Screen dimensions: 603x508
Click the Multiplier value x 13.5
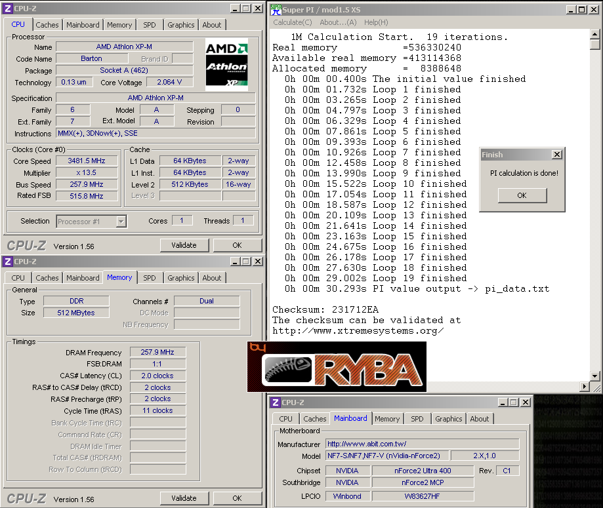(87, 172)
